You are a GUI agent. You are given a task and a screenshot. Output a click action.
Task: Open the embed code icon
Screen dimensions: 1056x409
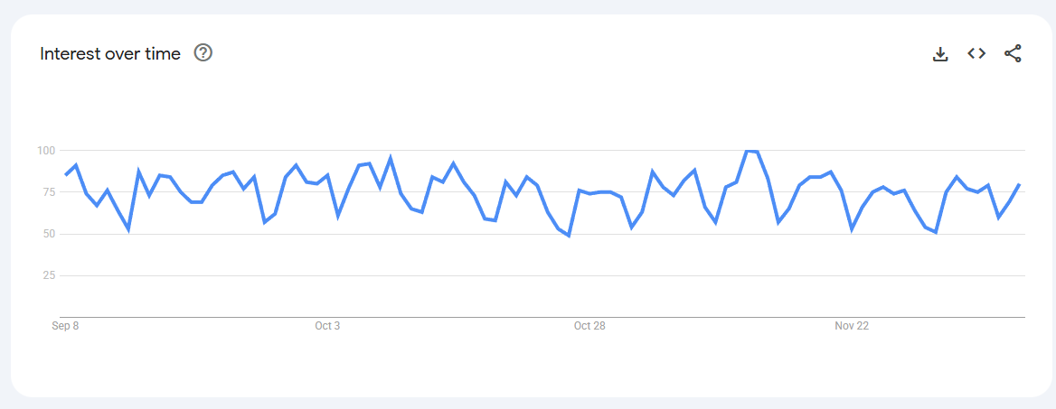tap(976, 54)
